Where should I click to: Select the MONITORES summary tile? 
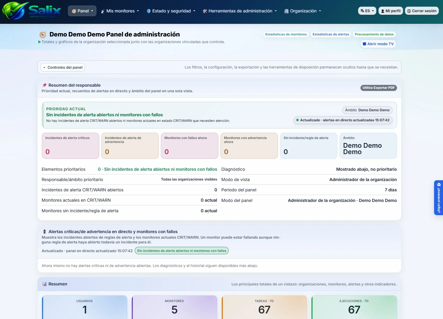(174, 307)
